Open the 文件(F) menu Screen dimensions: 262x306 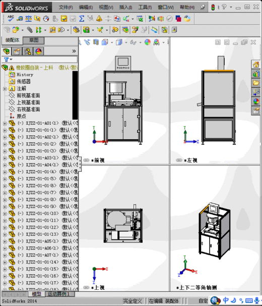[65, 8]
